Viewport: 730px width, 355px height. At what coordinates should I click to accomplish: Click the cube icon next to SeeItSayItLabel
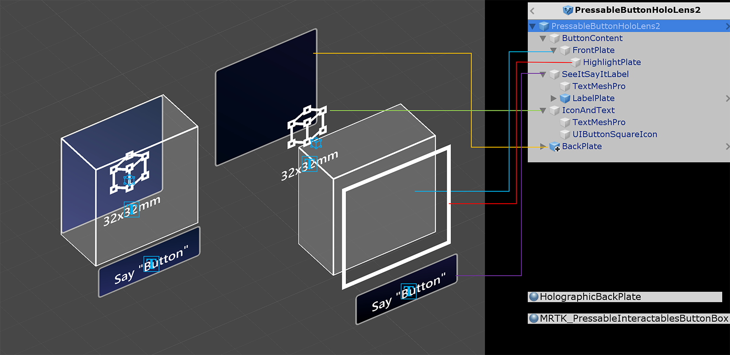pos(554,74)
